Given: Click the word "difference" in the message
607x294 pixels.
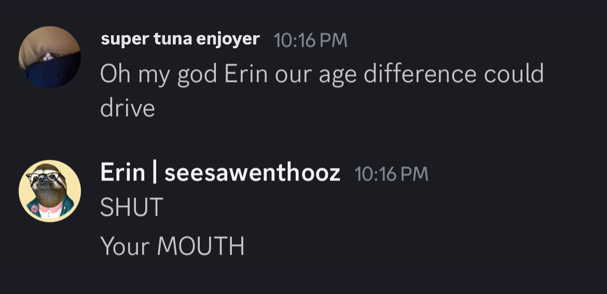Looking at the screenshot, I should [419, 74].
